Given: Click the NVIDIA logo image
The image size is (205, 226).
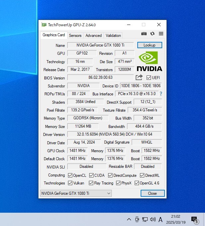Looking at the screenshot, I should click(150, 61).
